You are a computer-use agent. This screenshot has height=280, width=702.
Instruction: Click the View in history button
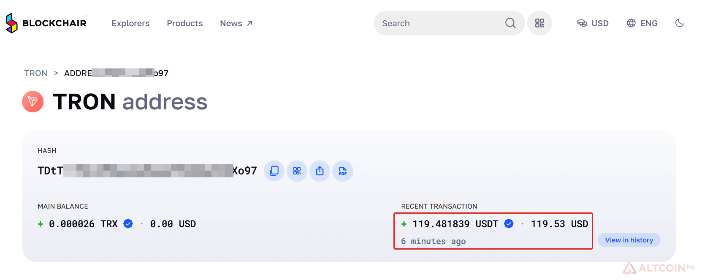click(x=629, y=240)
